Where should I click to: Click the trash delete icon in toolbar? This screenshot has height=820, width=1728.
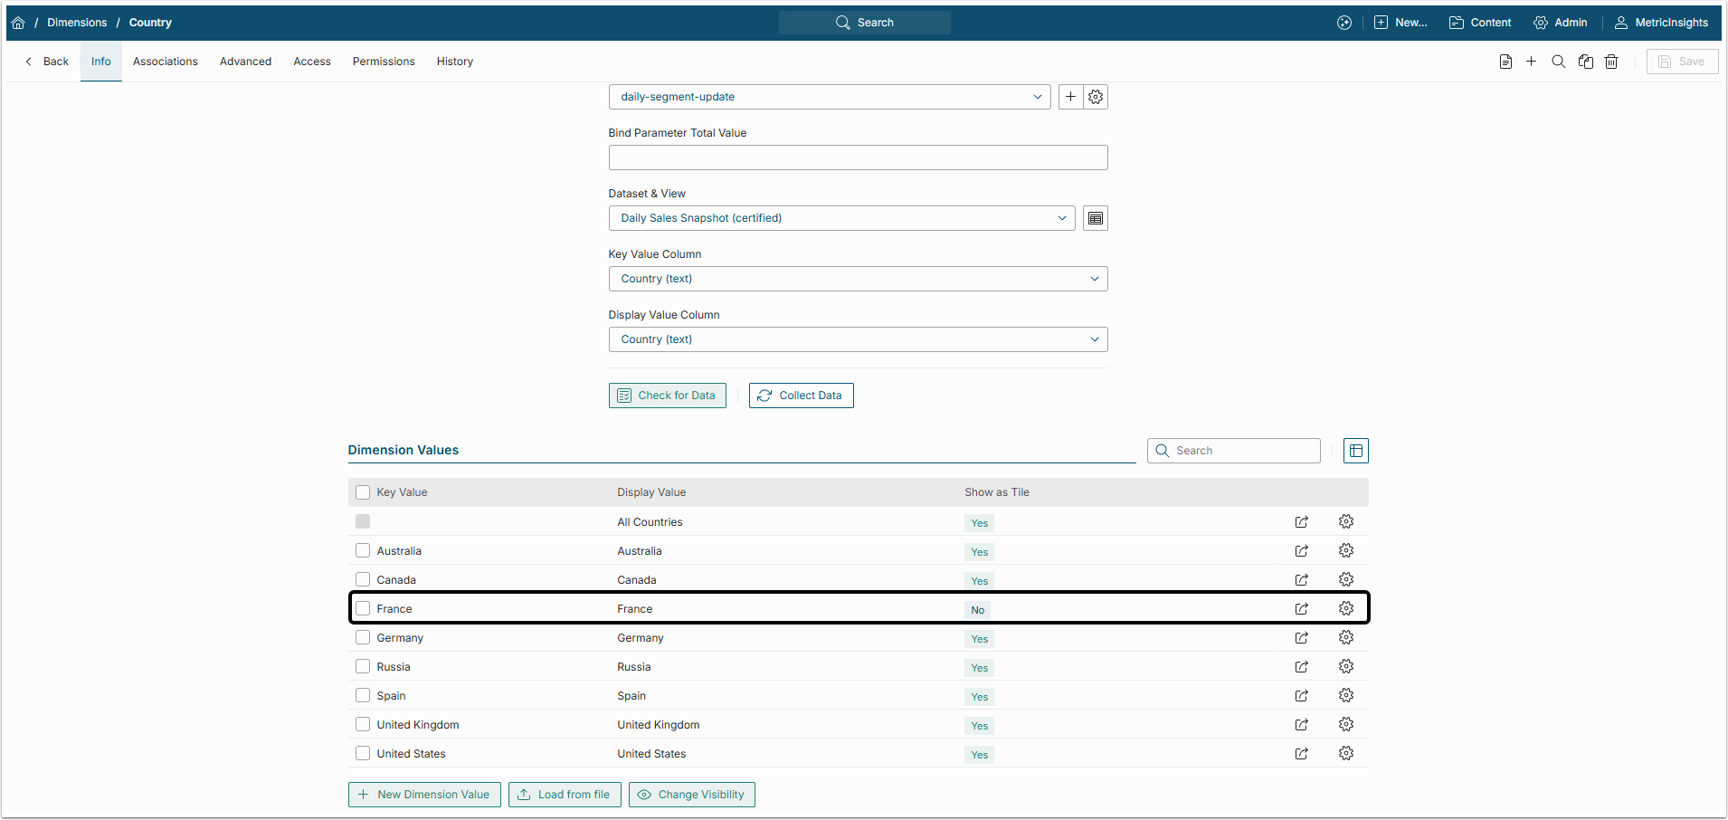(x=1611, y=62)
